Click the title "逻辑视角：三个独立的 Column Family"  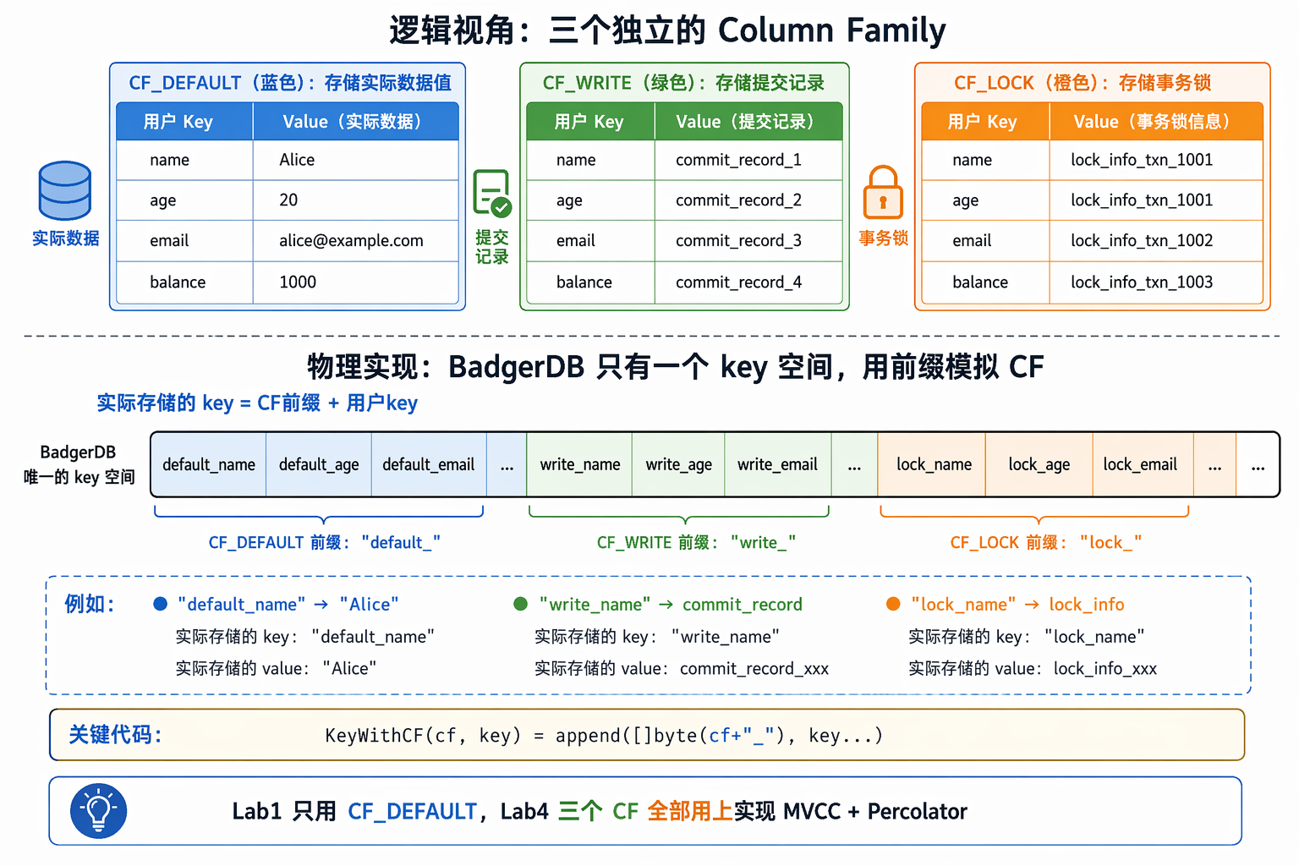click(x=667, y=30)
